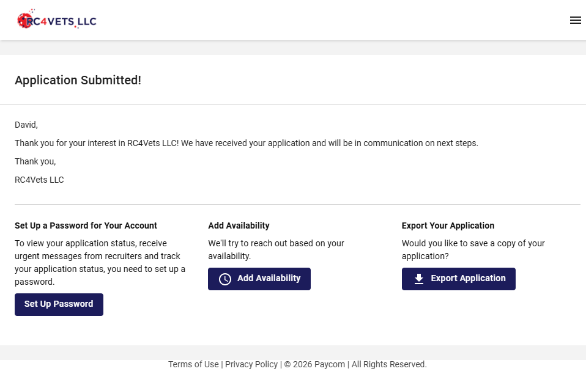Click the clock icon on Add Availability
Screen dimensions: 586x385
coord(225,279)
